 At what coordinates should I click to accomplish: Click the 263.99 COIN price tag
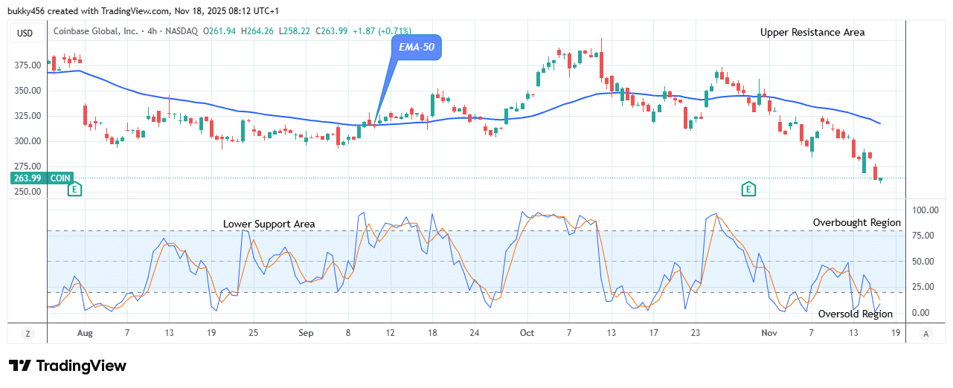click(42, 178)
